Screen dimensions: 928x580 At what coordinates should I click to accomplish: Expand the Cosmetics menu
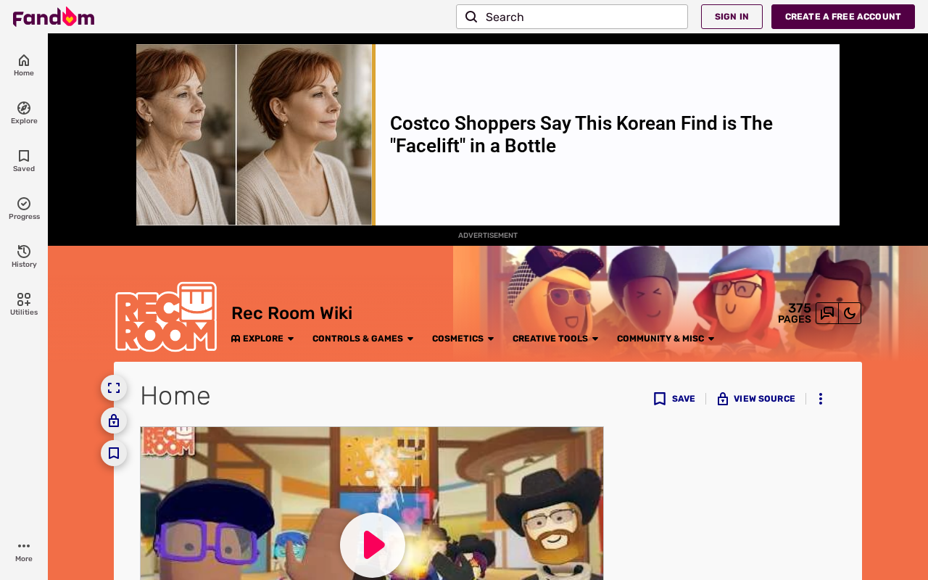463,339
